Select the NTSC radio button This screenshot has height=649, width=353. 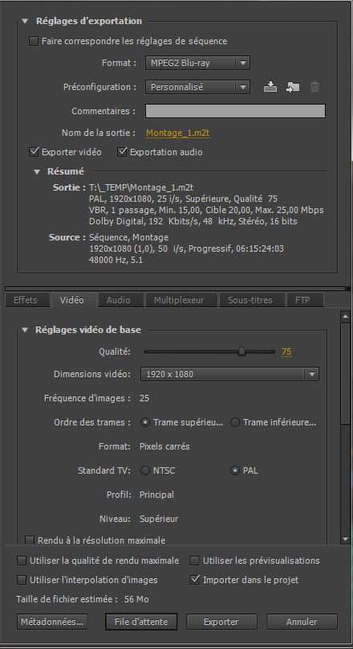click(145, 470)
